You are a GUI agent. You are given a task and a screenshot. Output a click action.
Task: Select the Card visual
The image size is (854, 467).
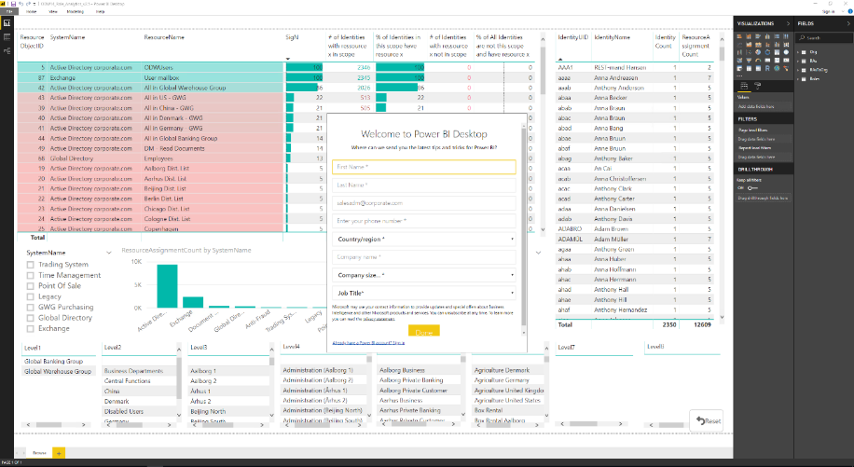click(767, 60)
